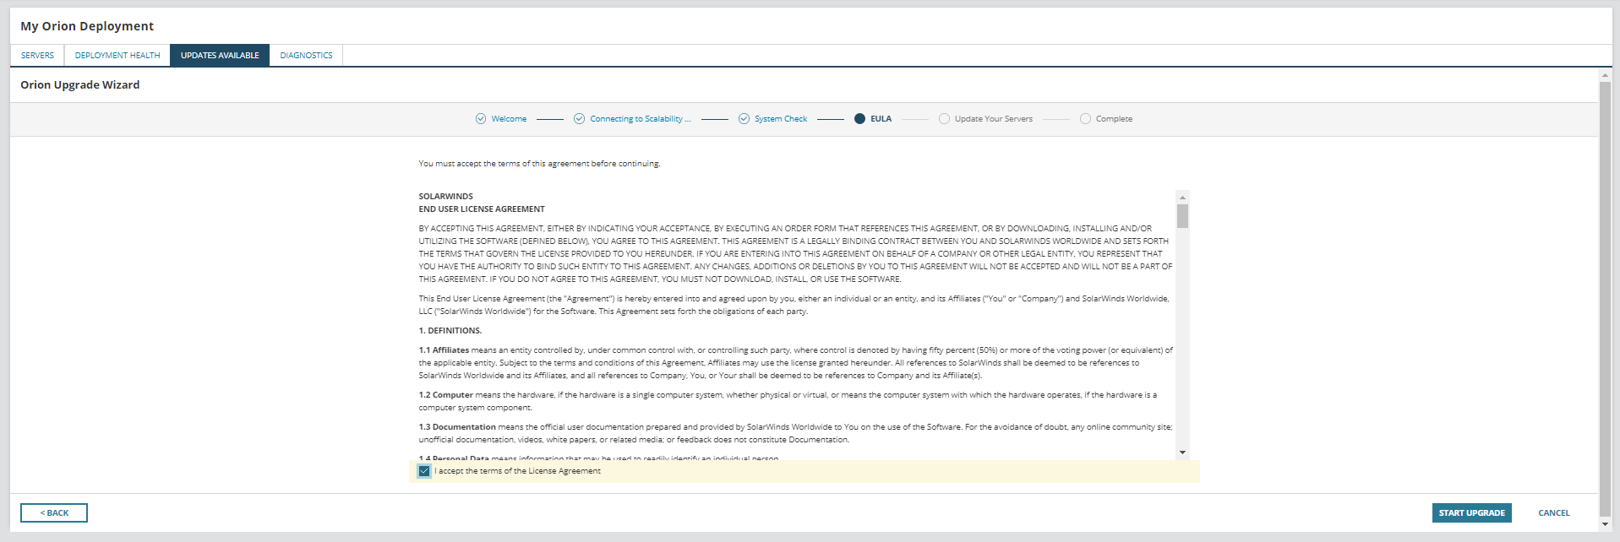This screenshot has width=1620, height=542.
Task: Click the 1.2 Computer definition term
Action: pyautogui.click(x=445, y=395)
